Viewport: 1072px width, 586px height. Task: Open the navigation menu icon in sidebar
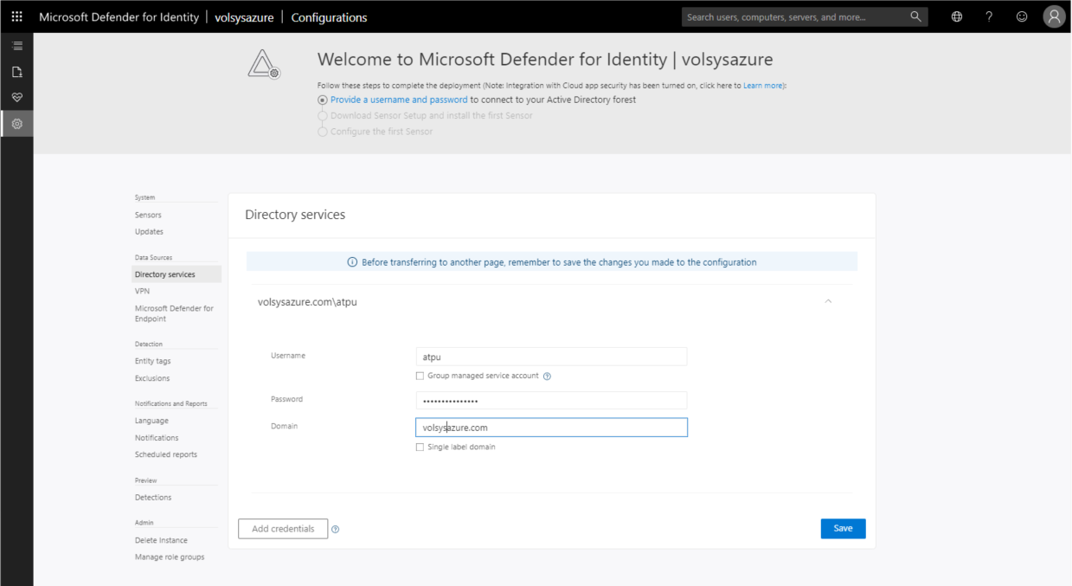[x=16, y=45]
